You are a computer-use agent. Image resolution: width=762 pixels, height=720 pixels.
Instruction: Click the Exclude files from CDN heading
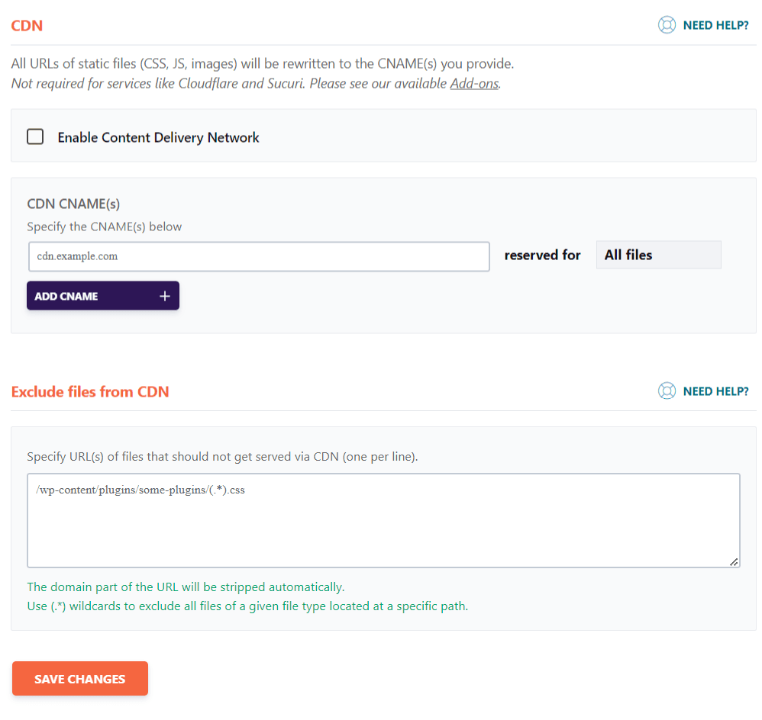(90, 391)
